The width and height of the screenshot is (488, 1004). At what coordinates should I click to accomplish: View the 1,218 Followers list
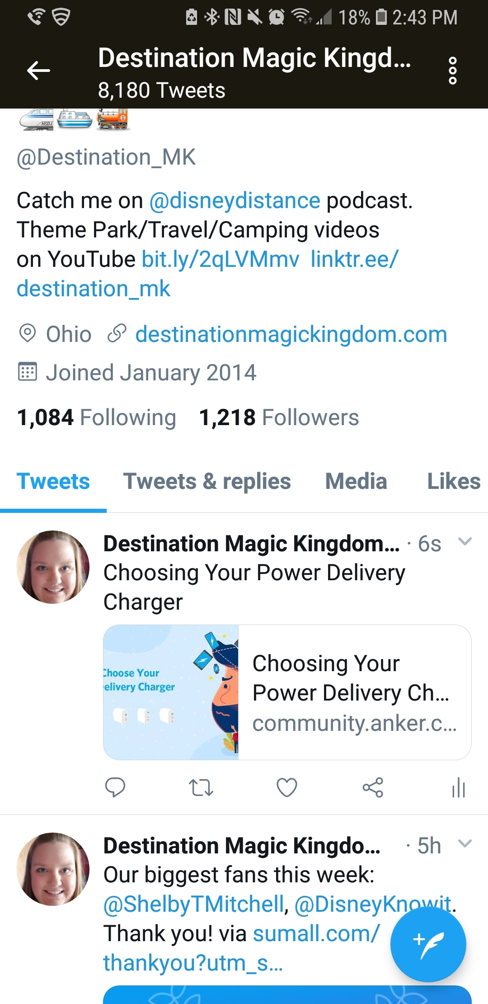(279, 417)
